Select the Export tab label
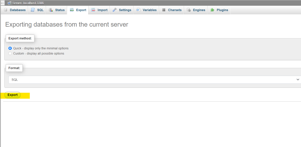301x147 pixels. click(81, 10)
